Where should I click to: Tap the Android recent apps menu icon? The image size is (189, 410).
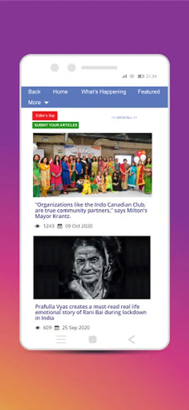[61, 339]
